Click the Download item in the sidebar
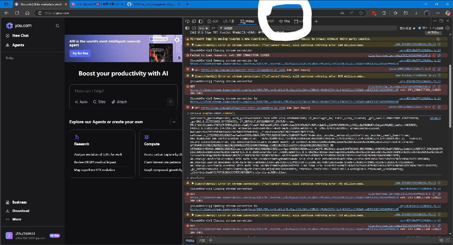 pyautogui.click(x=20, y=211)
